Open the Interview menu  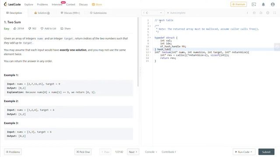pos(57,4)
